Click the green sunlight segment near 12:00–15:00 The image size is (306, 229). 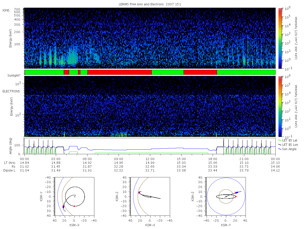pyautogui.click(x=168, y=72)
